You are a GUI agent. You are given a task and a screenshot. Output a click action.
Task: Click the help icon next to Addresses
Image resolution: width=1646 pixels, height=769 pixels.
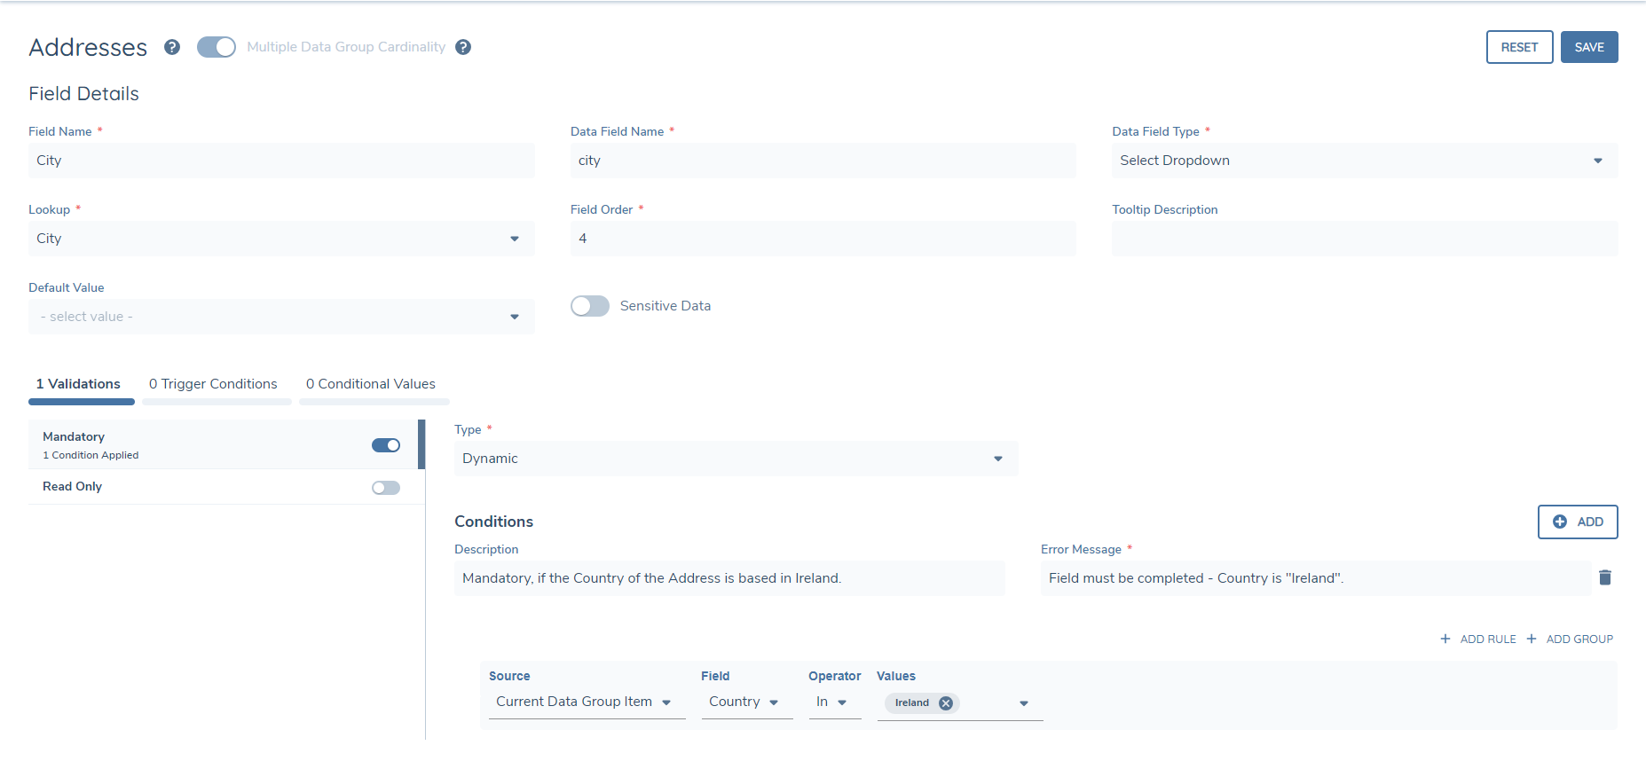point(172,47)
